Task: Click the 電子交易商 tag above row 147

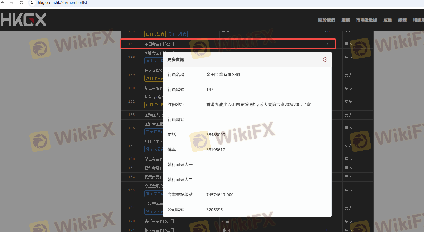Action: pyautogui.click(x=177, y=34)
